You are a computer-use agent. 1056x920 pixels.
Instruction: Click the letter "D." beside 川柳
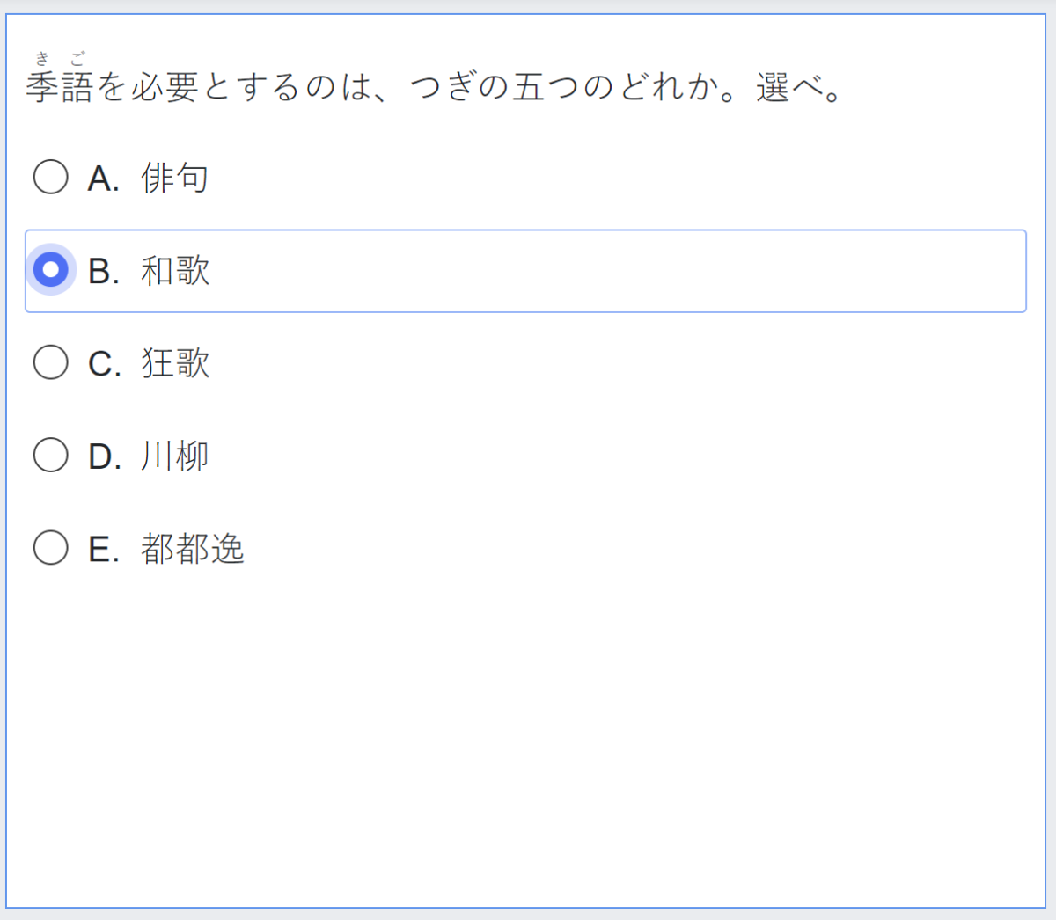104,457
